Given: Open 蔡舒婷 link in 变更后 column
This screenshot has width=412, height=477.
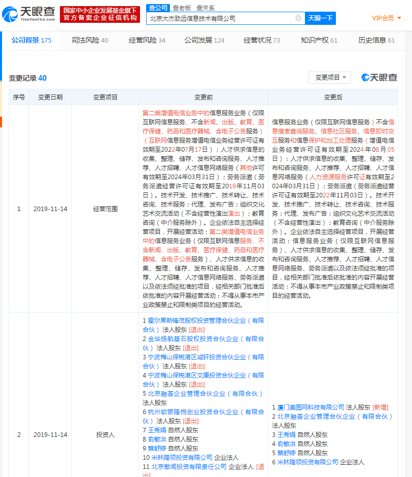Looking at the screenshot, I should tap(286, 453).
